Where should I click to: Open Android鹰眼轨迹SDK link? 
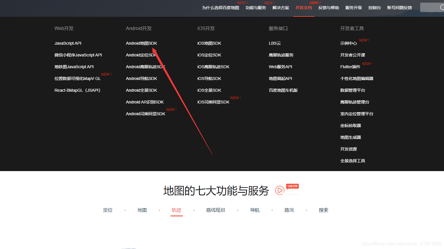[x=146, y=67]
